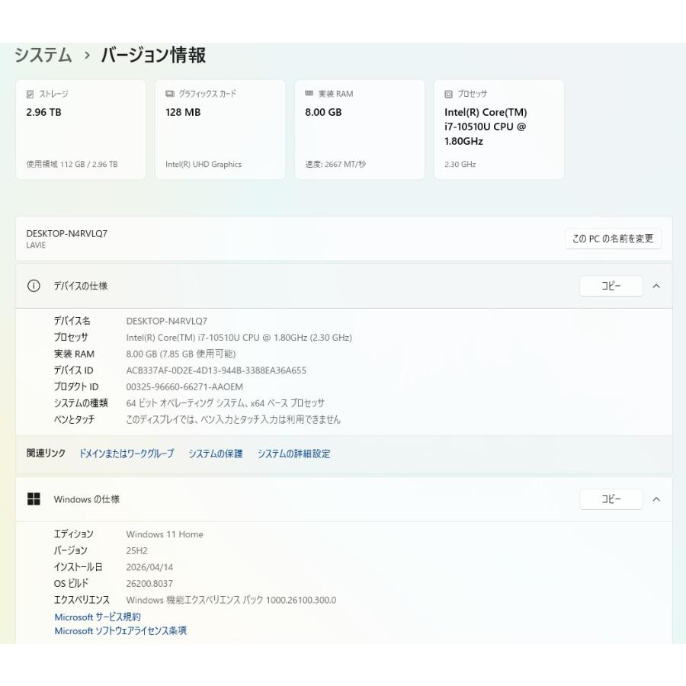
Task: Select install date 2026/04/14
Action: point(149,567)
